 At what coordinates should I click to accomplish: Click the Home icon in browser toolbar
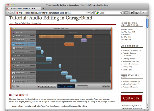point(132,13)
